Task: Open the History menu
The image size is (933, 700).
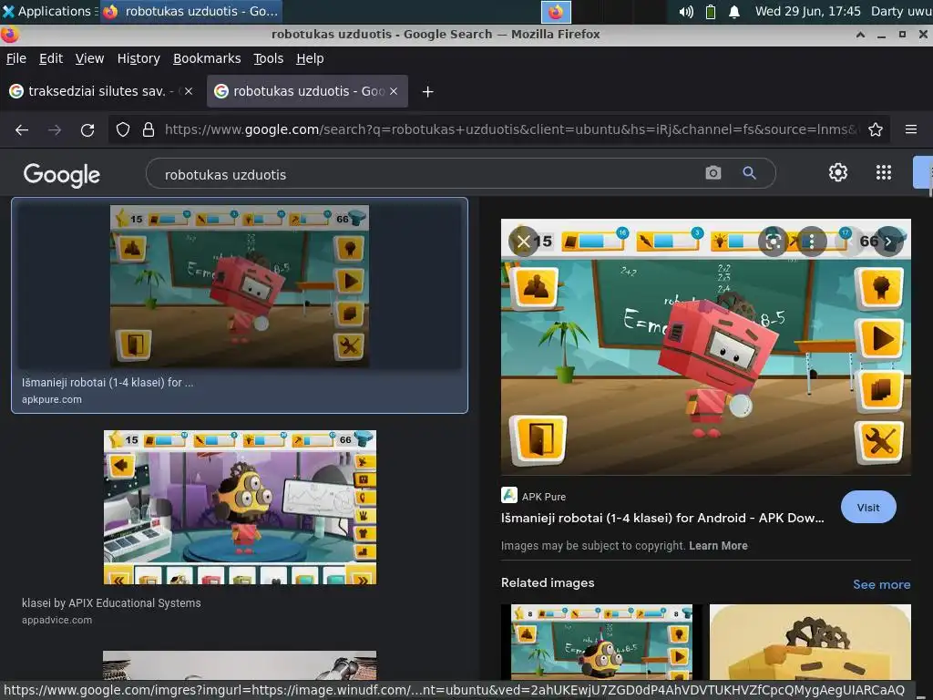Action: point(138,58)
